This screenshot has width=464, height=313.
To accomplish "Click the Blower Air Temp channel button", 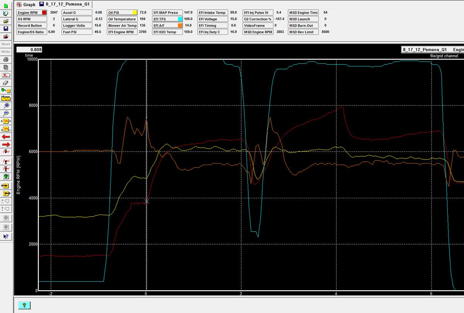I will tap(122, 26).
